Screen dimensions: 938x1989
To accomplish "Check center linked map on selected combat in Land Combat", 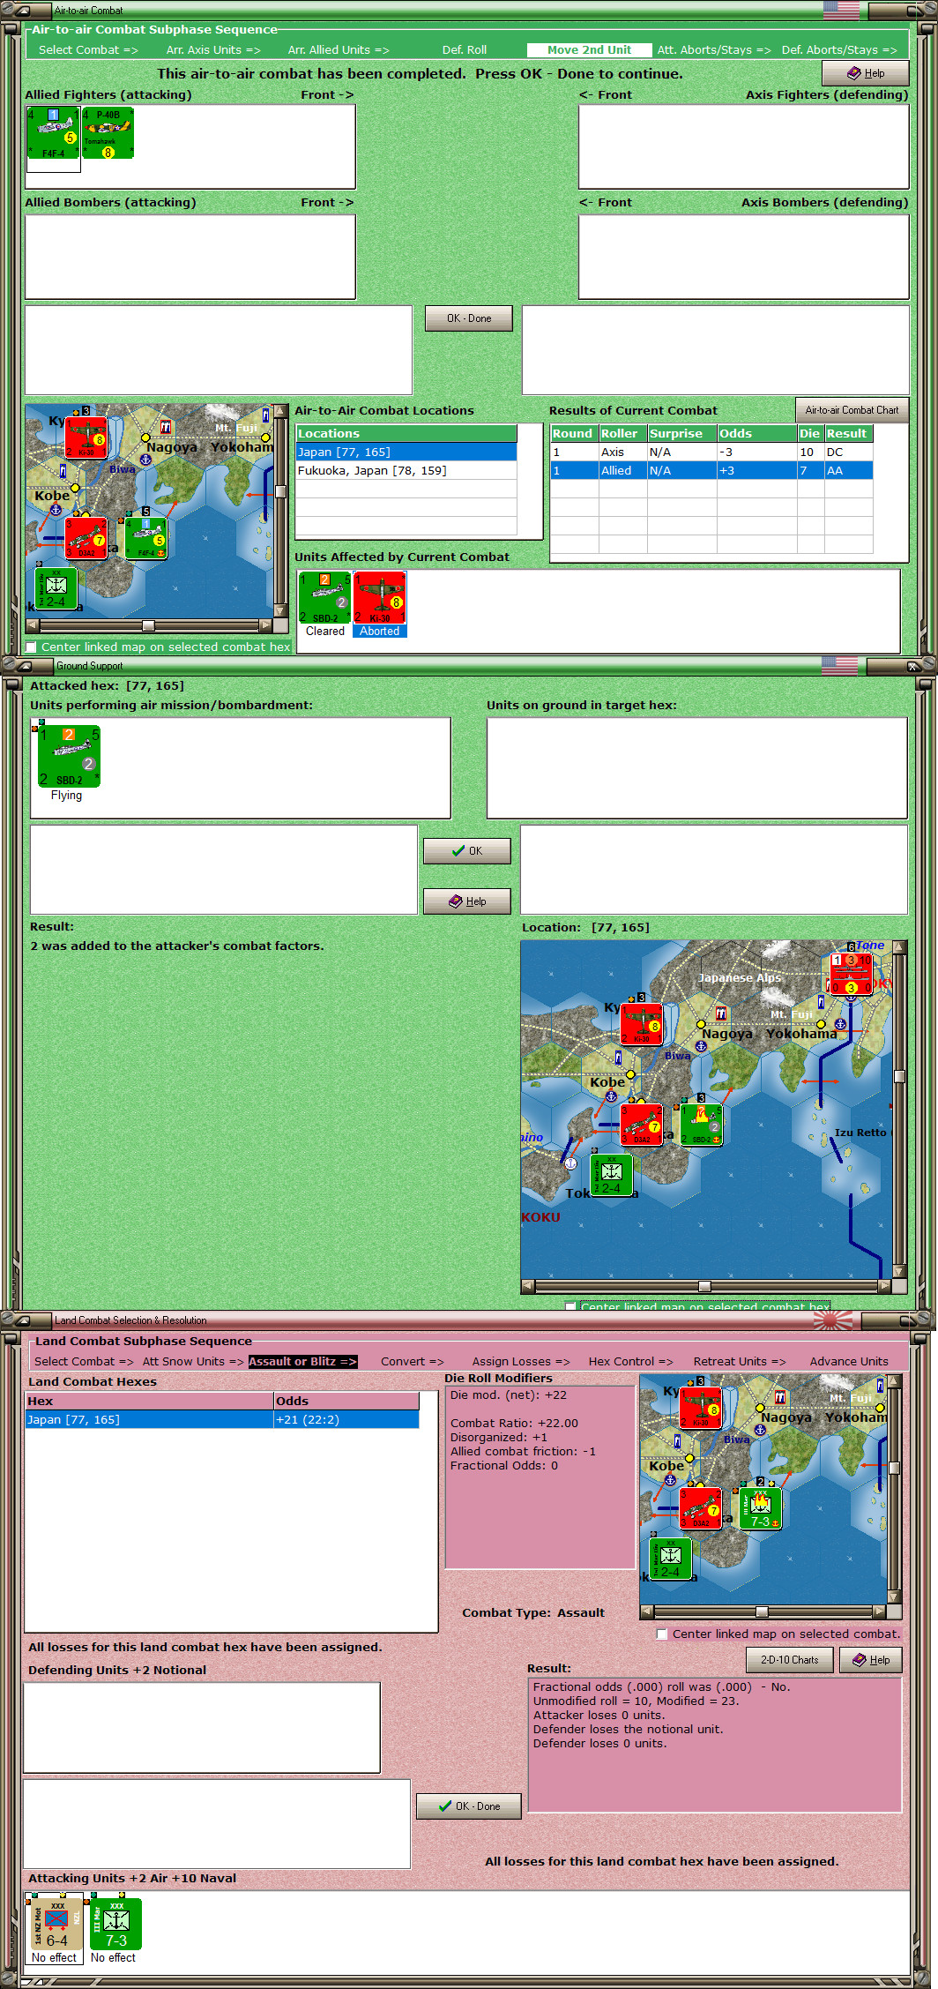I will pos(661,1634).
